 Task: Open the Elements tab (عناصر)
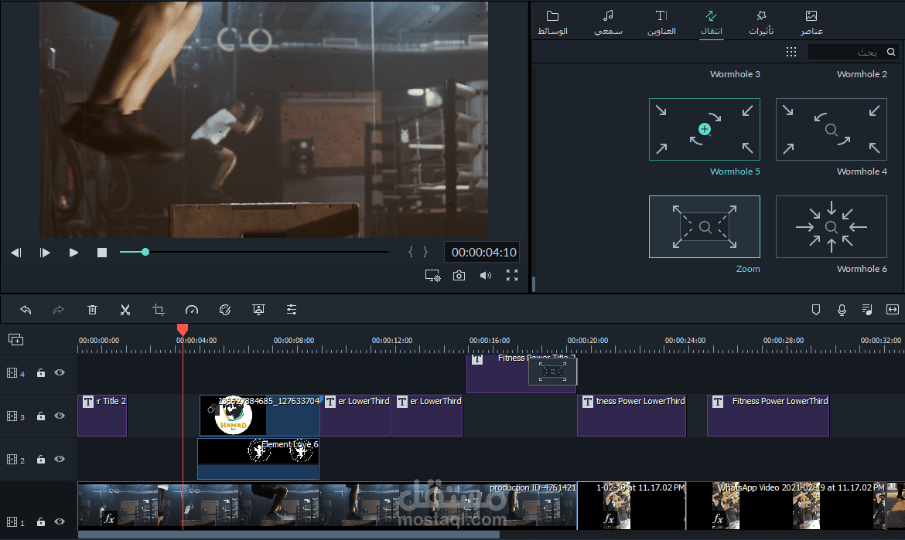[x=811, y=22]
